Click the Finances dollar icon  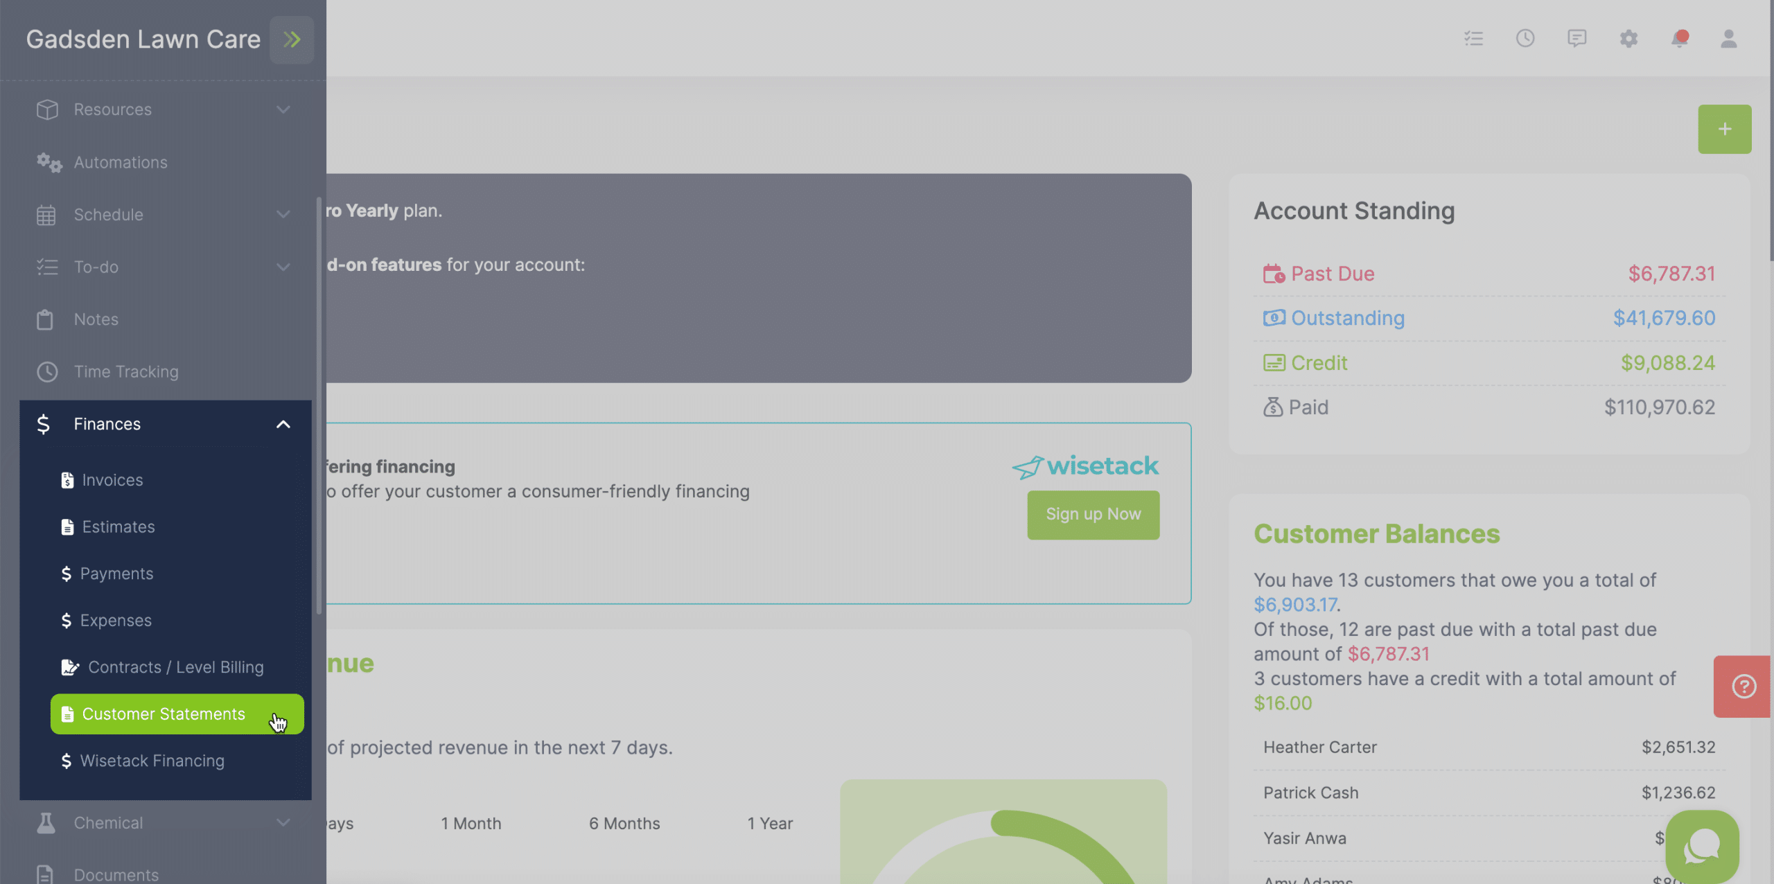[43, 424]
